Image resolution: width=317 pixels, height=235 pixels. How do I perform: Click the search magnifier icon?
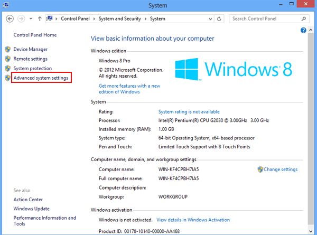(303, 19)
